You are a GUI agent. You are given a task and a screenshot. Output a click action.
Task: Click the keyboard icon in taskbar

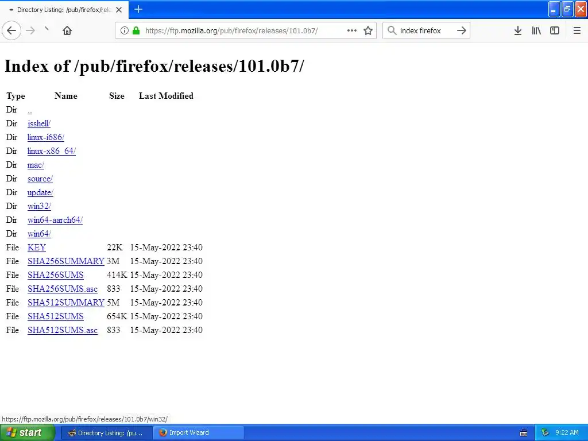pos(524,433)
